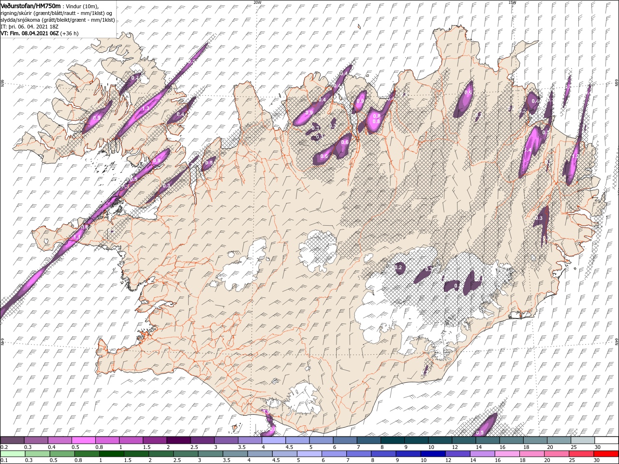Viewport: 619px width, 464px height.
Task: Click the 'rigning/skúrir' legend description line
Action: pyautogui.click(x=56, y=13)
